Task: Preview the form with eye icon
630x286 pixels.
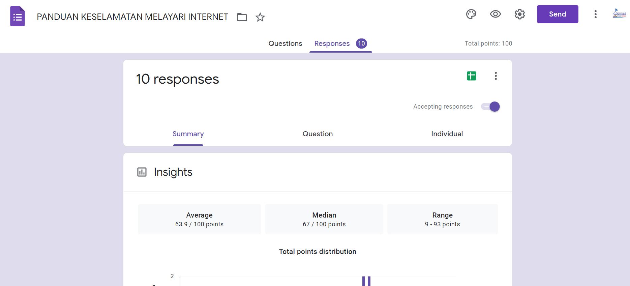Action: coord(495,14)
